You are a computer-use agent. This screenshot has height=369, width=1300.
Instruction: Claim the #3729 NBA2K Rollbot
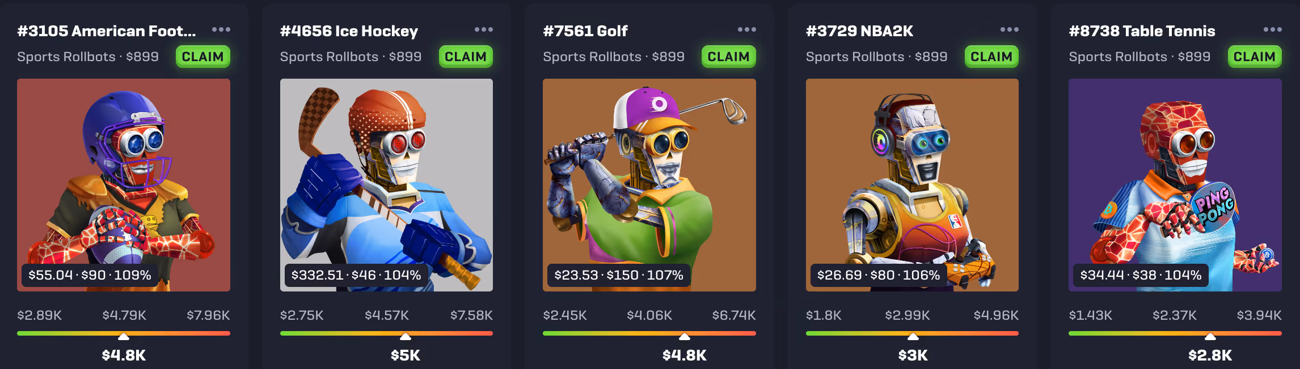991,57
